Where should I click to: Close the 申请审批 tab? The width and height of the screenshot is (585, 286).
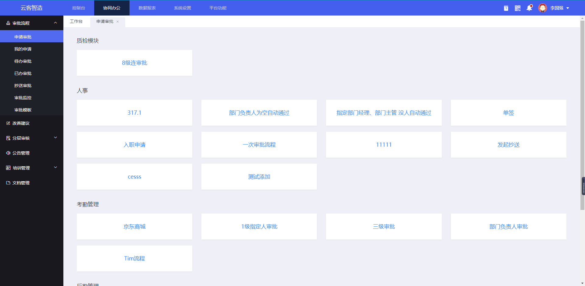point(118,22)
